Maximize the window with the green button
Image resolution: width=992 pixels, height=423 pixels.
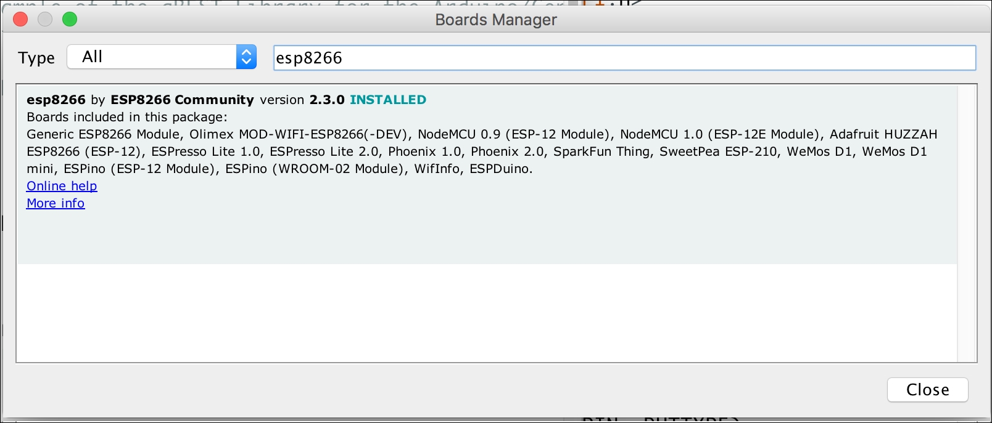point(70,20)
